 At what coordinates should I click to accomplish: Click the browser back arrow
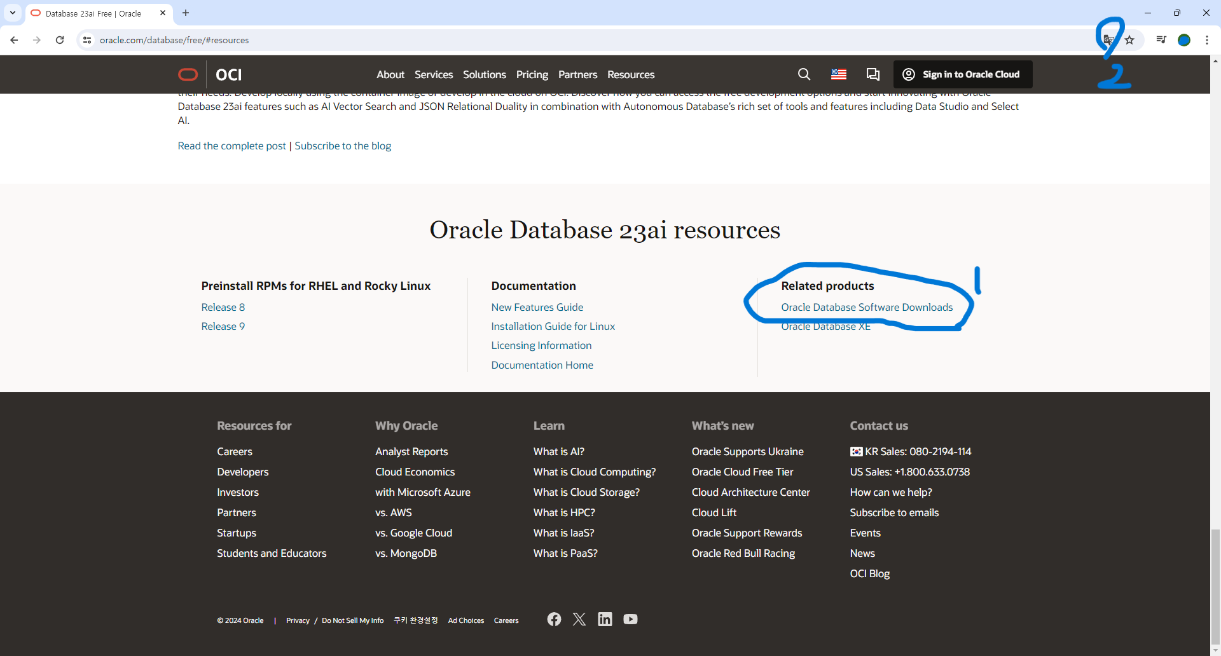coord(14,40)
